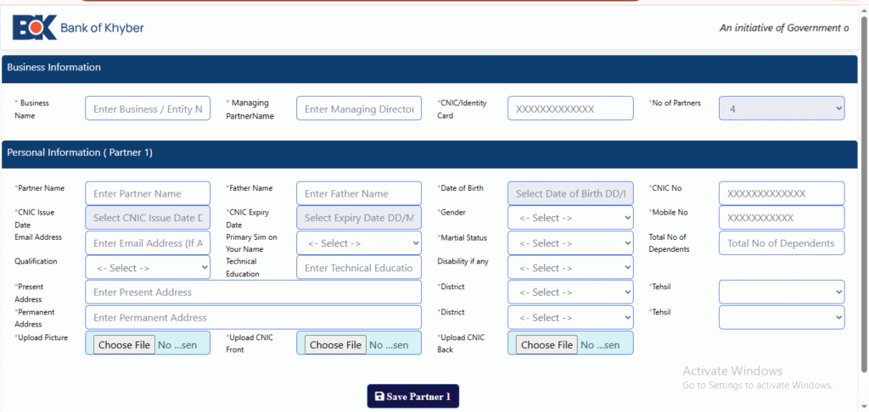Click the Business Information section header

pos(429,68)
